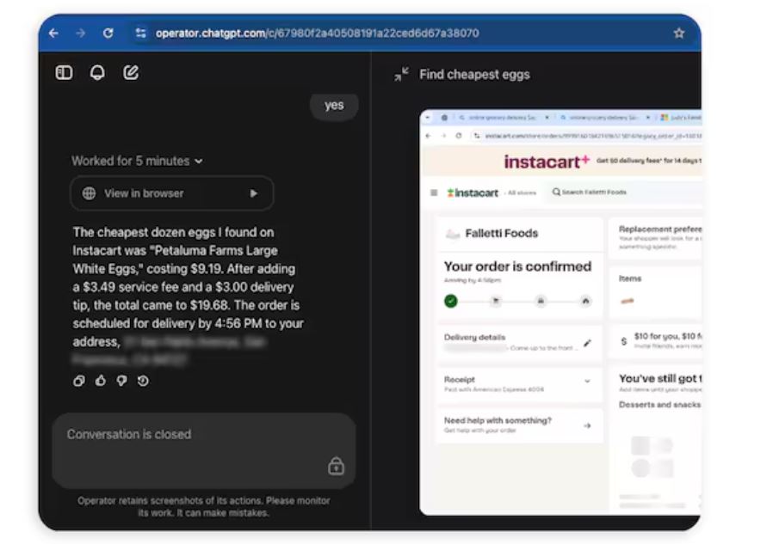
Task: Click the Operator response paragraph about cheapest eggs
Action: point(188,296)
